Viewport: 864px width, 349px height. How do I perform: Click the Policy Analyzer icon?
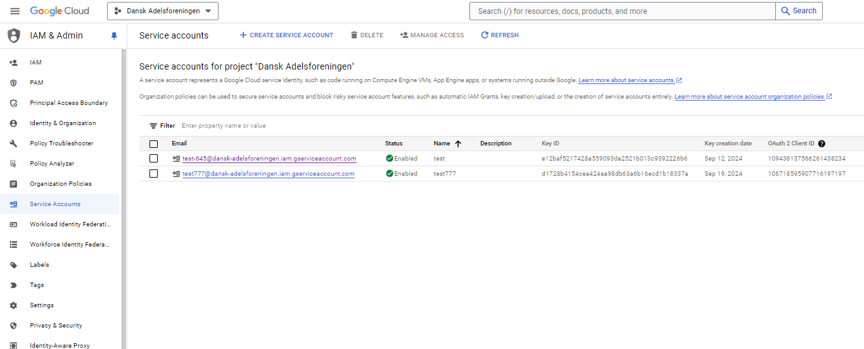pyautogui.click(x=13, y=164)
